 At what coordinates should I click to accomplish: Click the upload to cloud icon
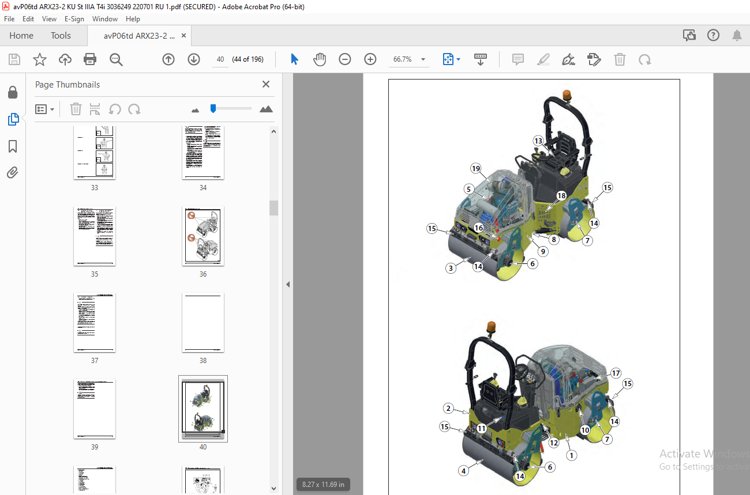tap(65, 59)
